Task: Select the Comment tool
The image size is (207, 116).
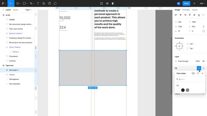Action: pos(55,4)
